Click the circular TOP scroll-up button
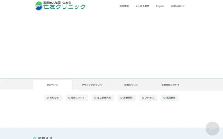This screenshot has width=223, height=139. [212, 128]
